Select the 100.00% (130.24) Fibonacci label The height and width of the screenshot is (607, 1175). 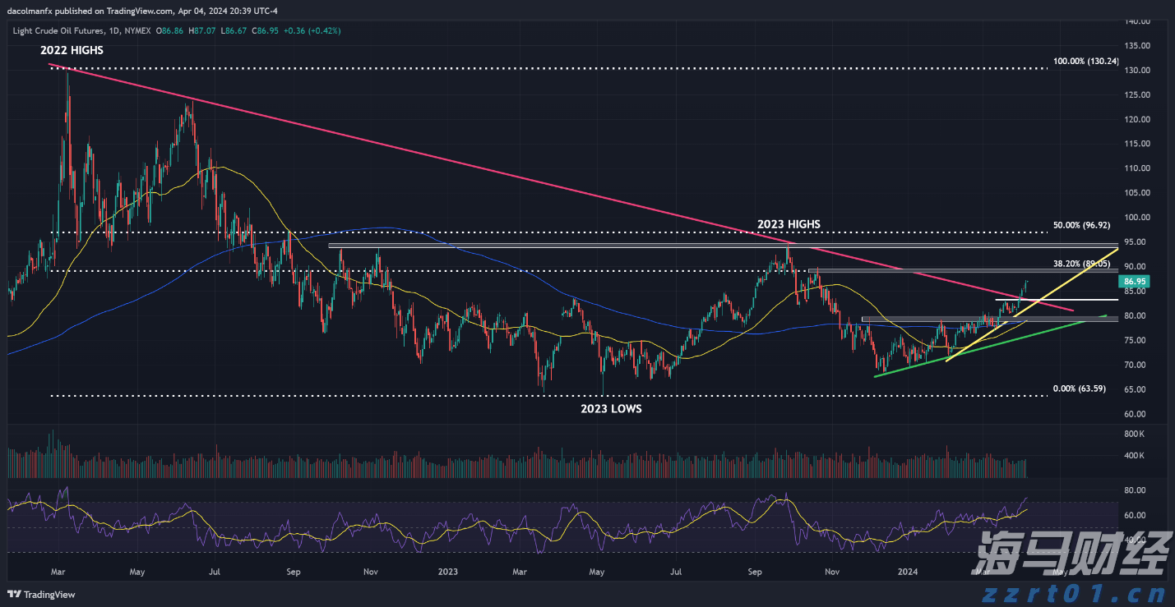pyautogui.click(x=1085, y=62)
